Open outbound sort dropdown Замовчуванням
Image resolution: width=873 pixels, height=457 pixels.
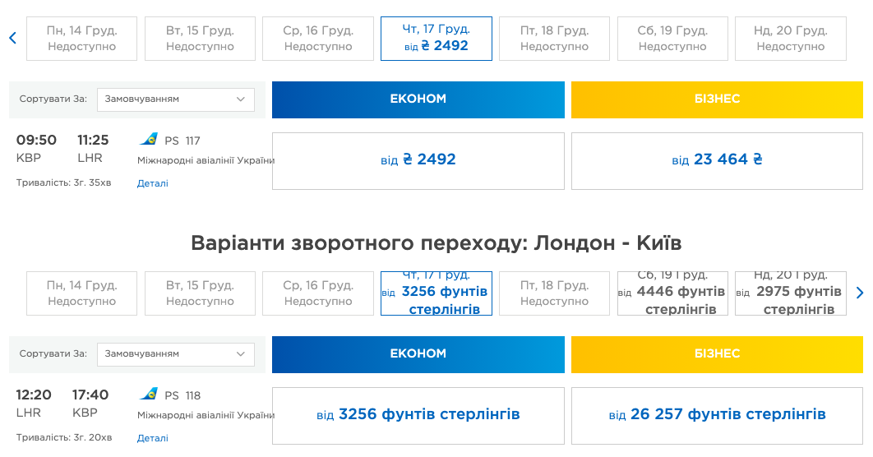tap(175, 99)
